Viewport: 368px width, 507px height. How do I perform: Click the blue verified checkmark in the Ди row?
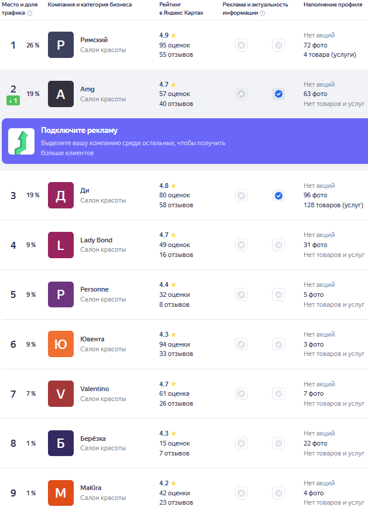[x=278, y=196]
